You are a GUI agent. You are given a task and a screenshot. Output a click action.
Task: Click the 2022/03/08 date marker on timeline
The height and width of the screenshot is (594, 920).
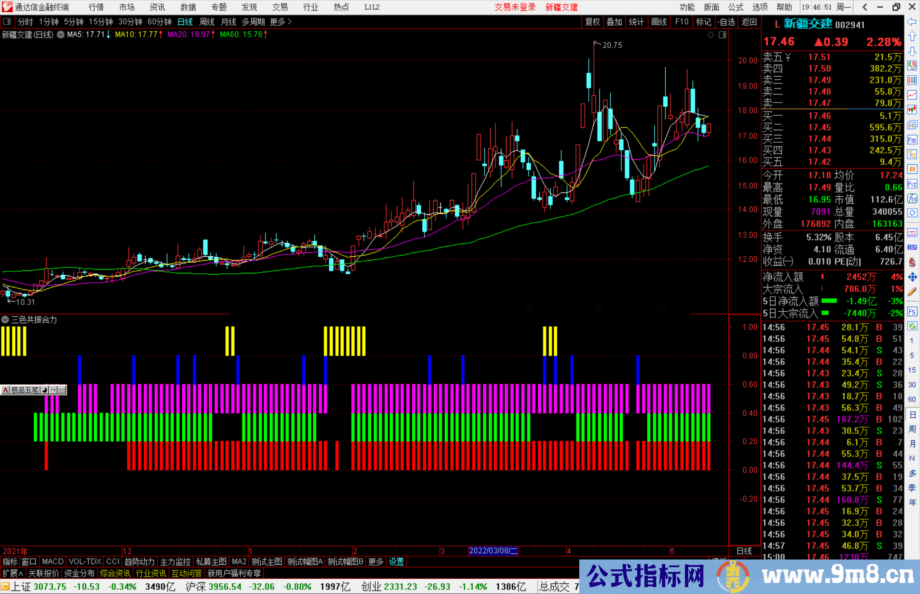tap(493, 551)
